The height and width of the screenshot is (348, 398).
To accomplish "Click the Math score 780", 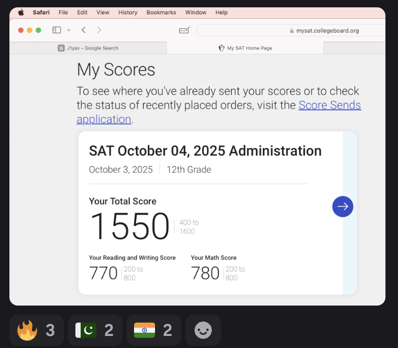I will (x=205, y=273).
